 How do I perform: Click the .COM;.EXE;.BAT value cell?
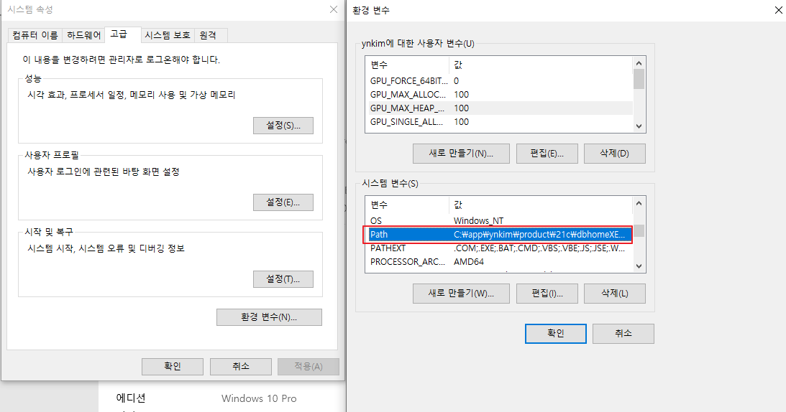[x=539, y=248]
